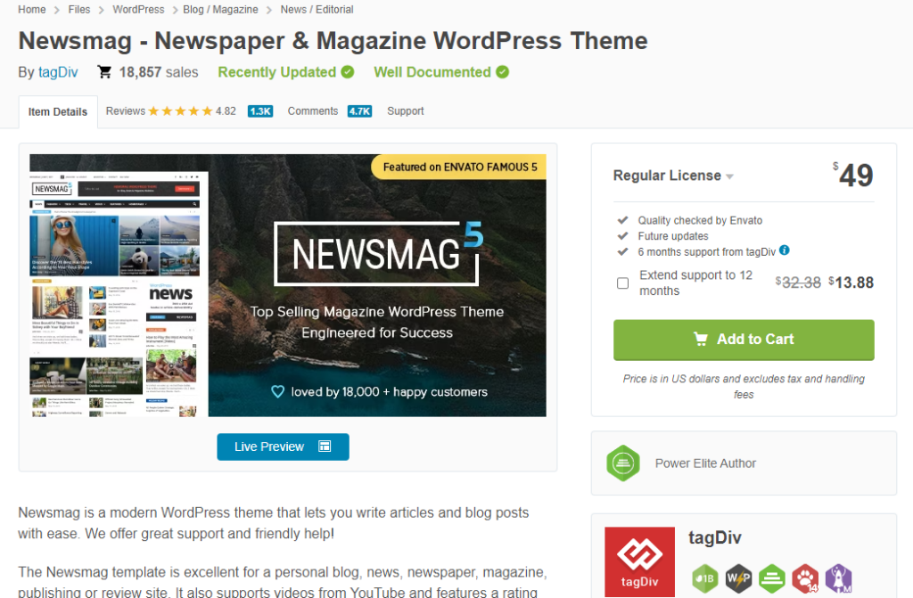
Task: Expand the Regular License dropdown
Action: click(673, 176)
